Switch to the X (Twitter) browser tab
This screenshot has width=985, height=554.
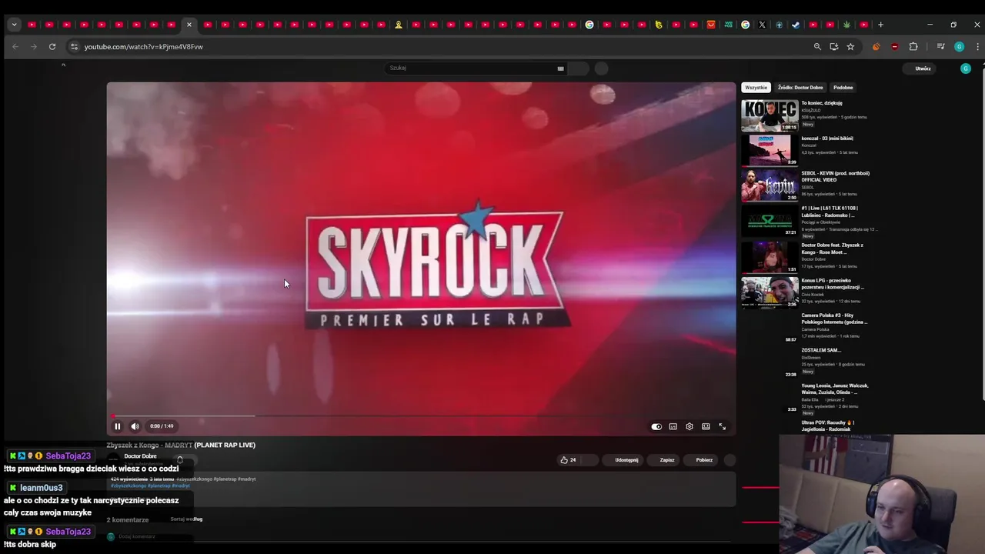point(762,25)
